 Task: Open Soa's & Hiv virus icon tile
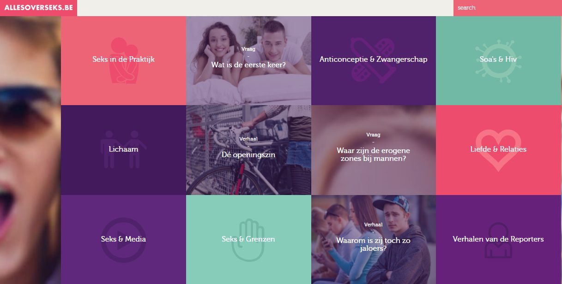click(x=498, y=60)
